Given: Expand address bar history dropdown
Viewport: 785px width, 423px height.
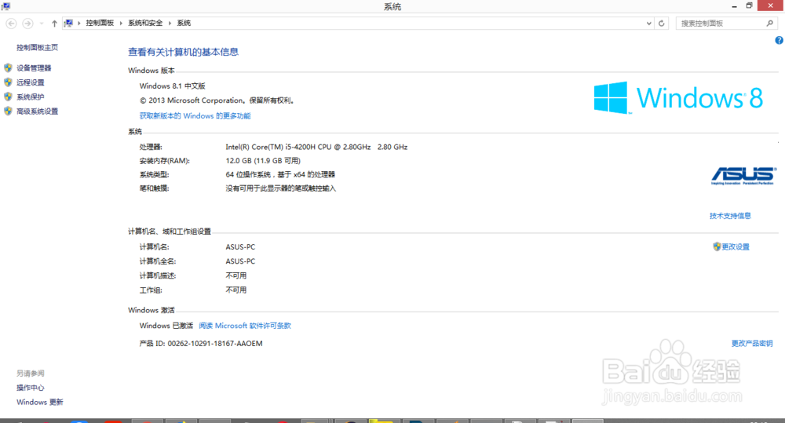Looking at the screenshot, I should tap(649, 24).
